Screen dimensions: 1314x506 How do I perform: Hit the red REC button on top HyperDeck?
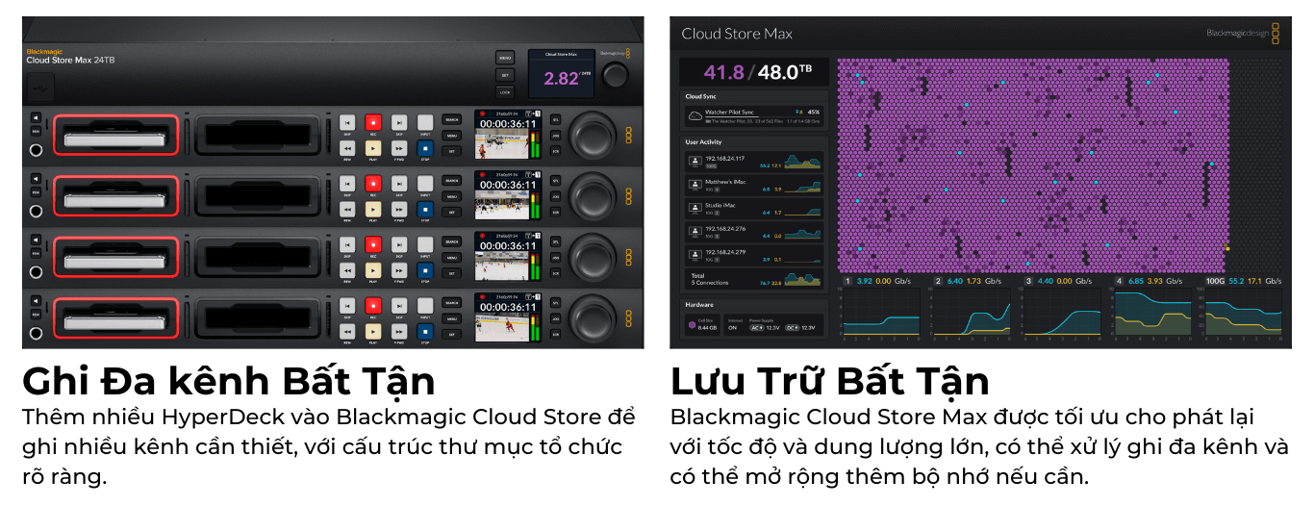pos(373,122)
